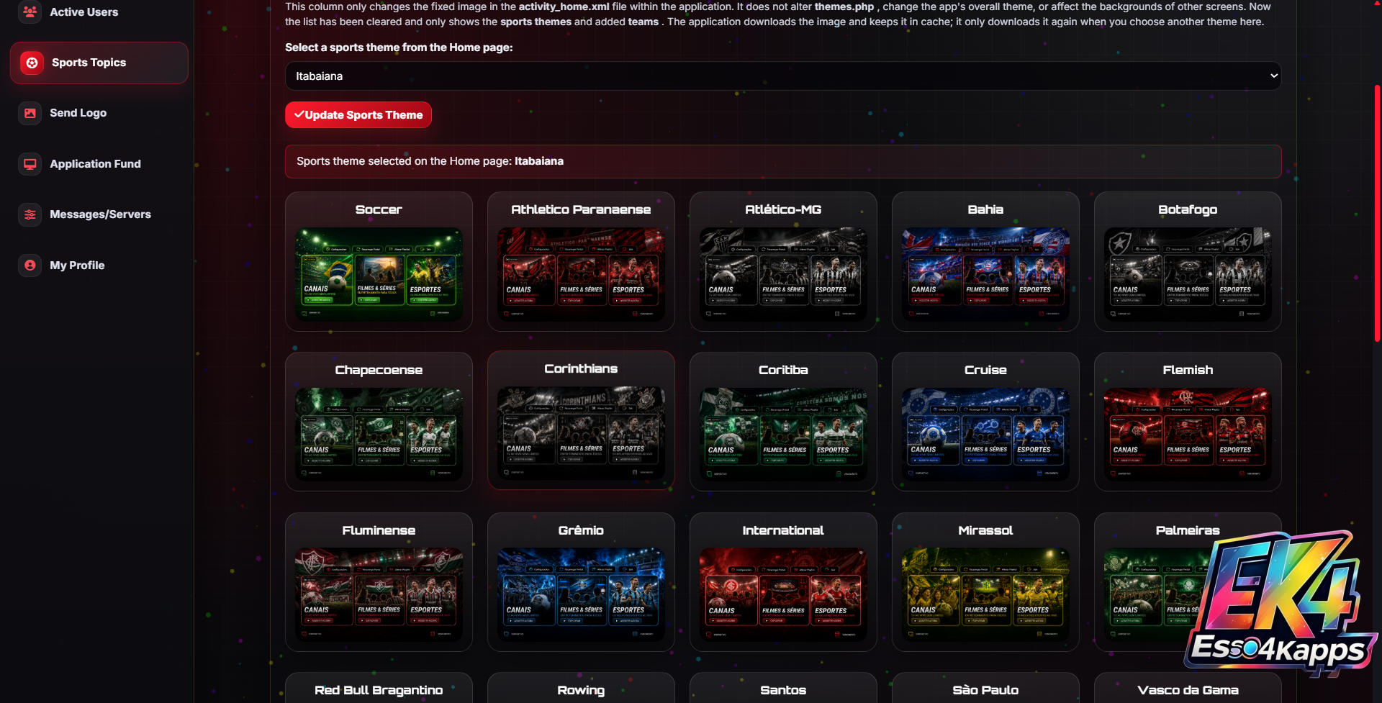Select the Athletico Paranaense theme card

(581, 261)
